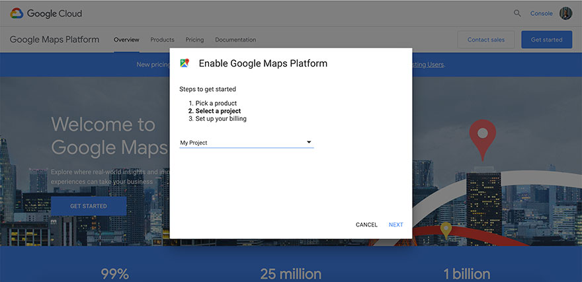The image size is (582, 282).
Task: Open the Console link
Action: coord(541,13)
